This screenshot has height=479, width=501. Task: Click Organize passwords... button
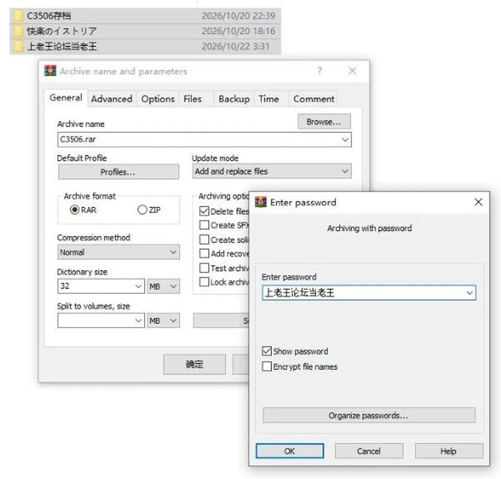(369, 415)
